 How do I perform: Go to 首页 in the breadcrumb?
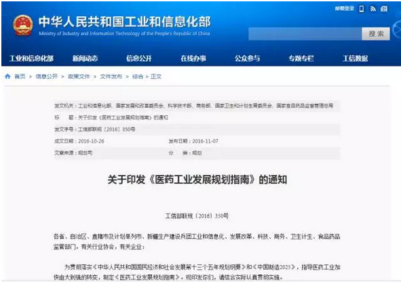point(20,77)
